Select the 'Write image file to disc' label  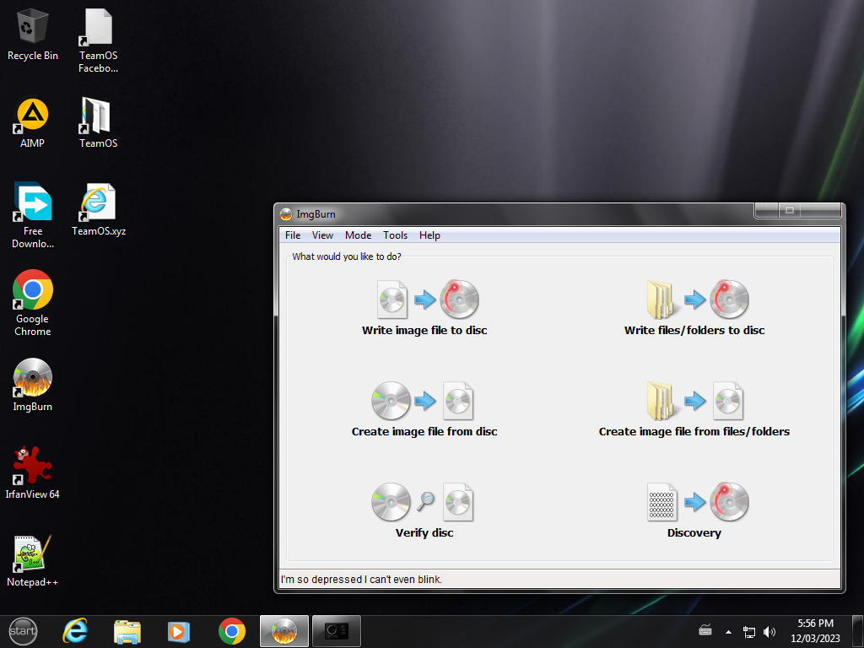(424, 330)
